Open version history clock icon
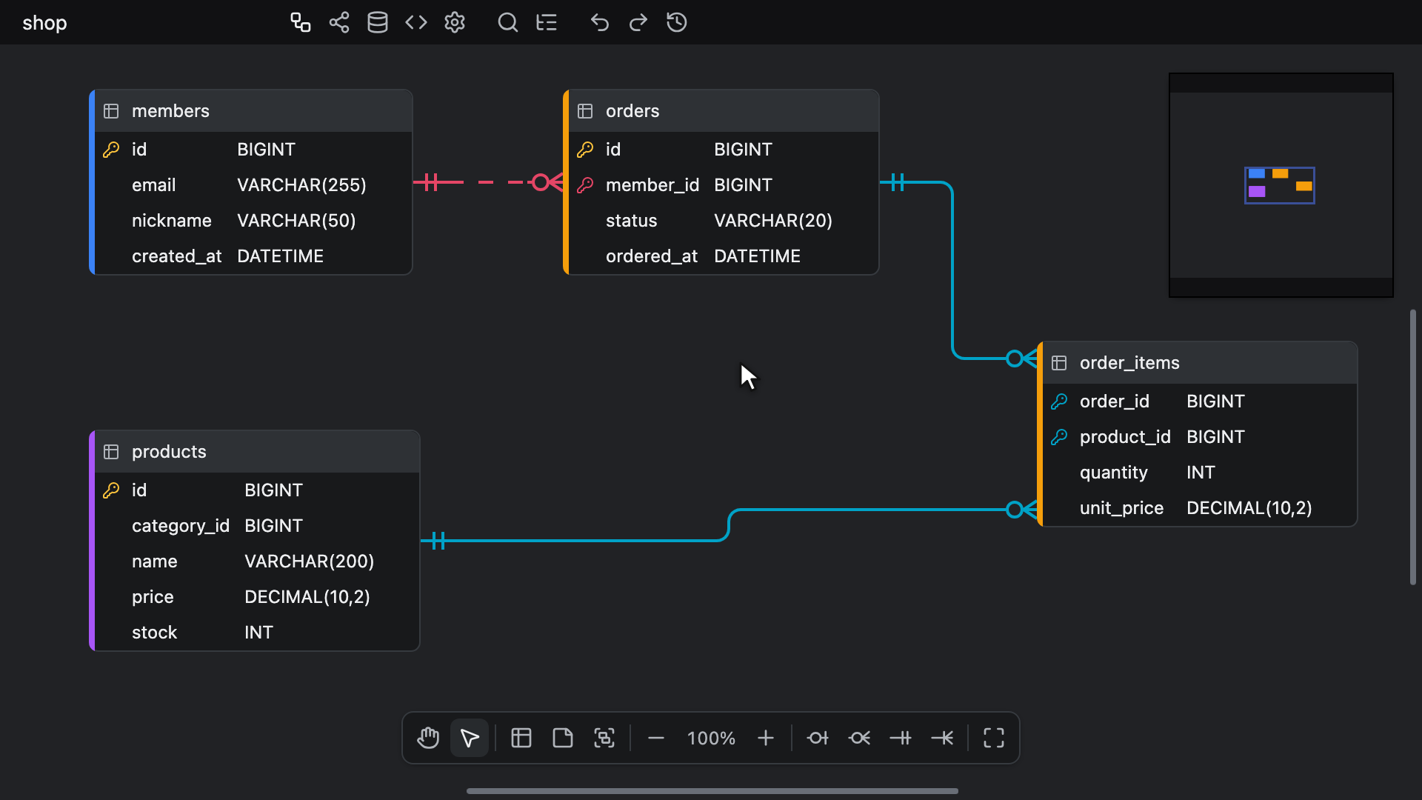 click(677, 22)
